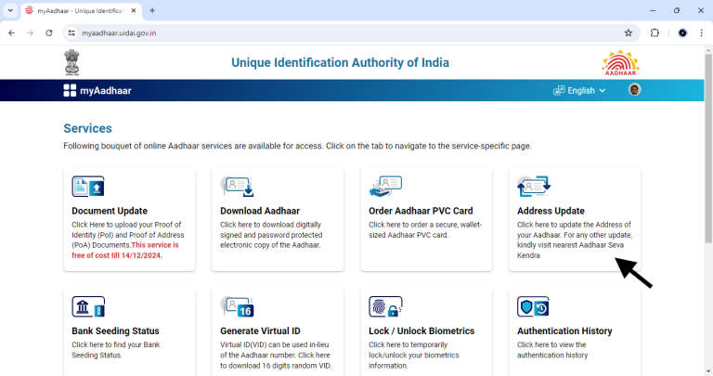Click the Lock / Unlock Biometrics fingerprint icon

pyautogui.click(x=385, y=307)
